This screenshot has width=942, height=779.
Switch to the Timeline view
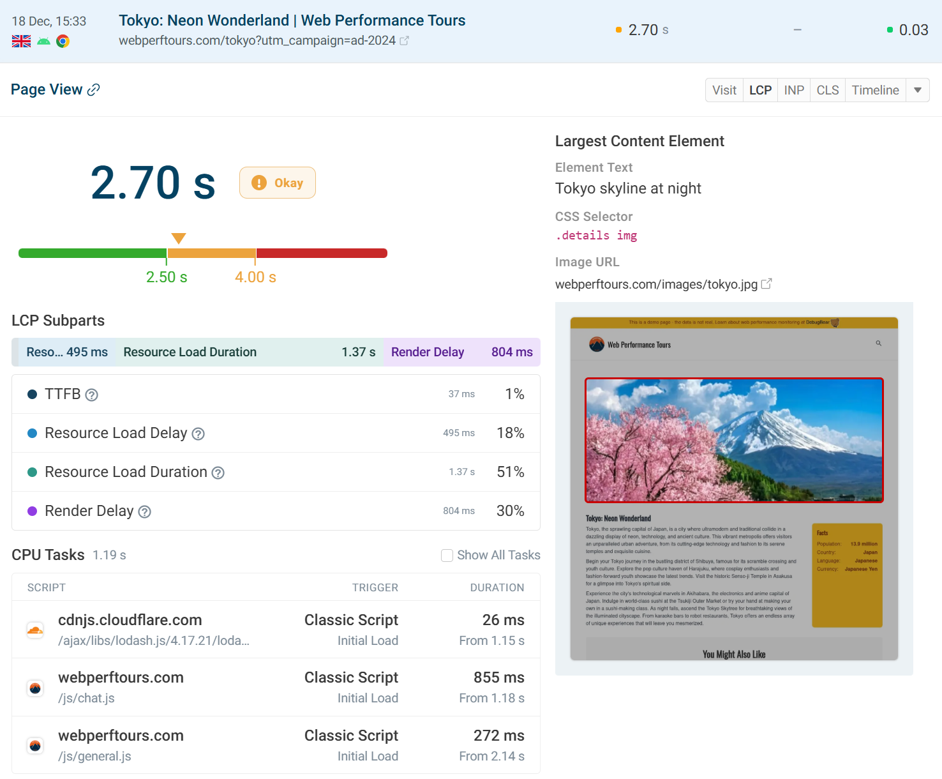point(875,90)
